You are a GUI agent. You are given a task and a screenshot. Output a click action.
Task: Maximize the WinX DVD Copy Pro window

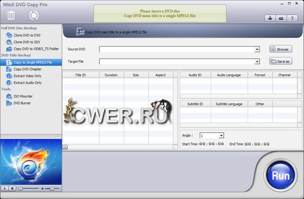click(289, 3)
